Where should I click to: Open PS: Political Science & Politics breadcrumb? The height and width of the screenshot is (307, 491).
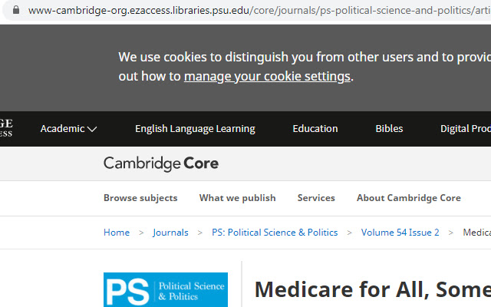(275, 233)
